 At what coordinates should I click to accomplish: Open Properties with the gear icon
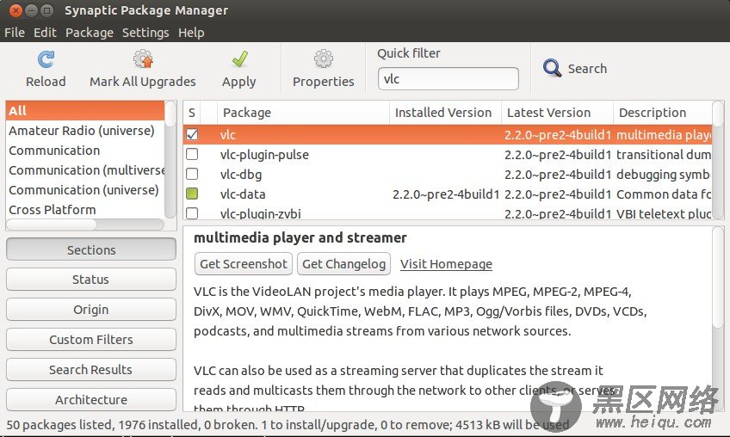323,59
